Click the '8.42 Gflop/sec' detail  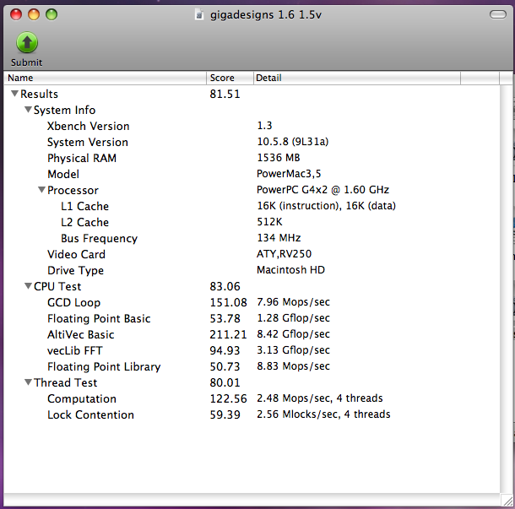point(293,333)
